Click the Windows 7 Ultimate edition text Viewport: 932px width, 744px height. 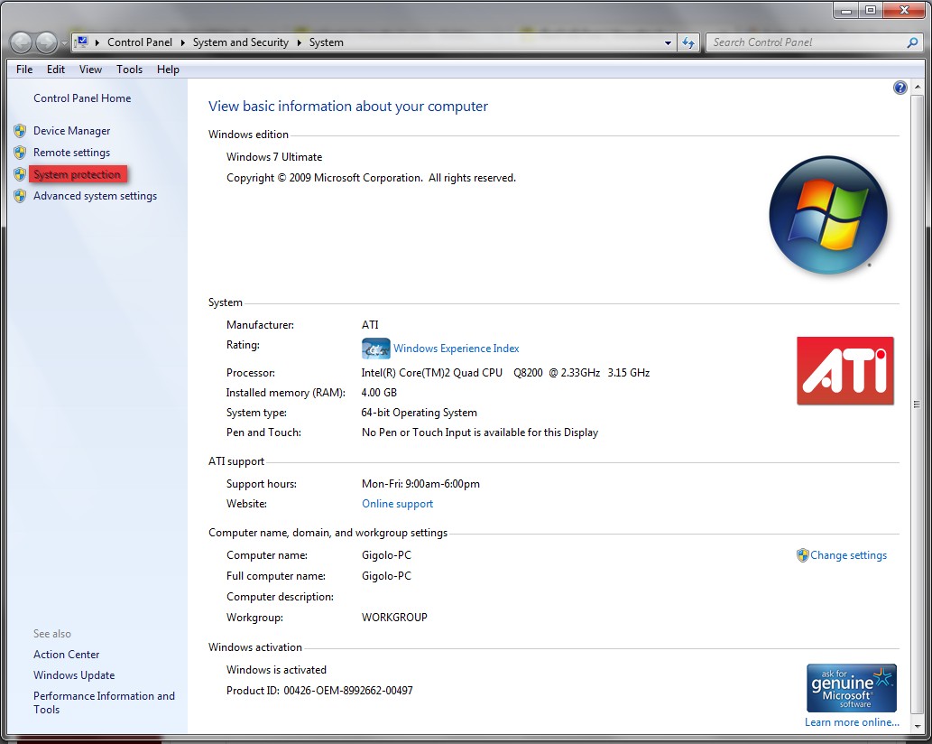pos(274,157)
